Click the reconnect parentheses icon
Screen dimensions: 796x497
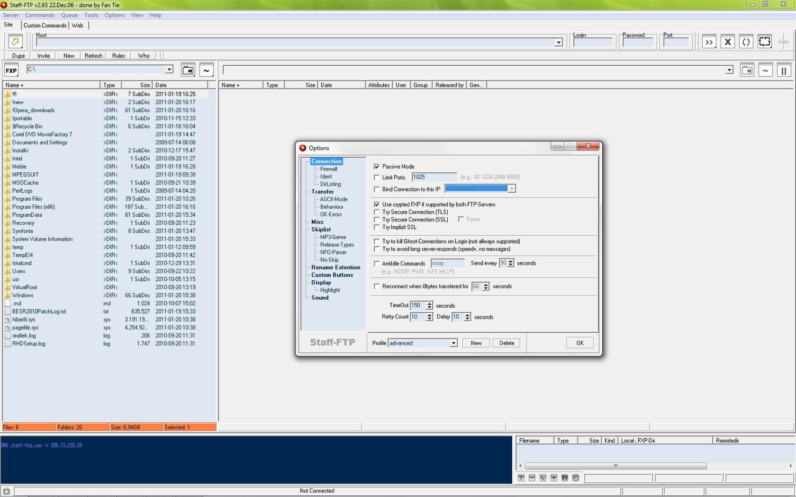(x=746, y=42)
